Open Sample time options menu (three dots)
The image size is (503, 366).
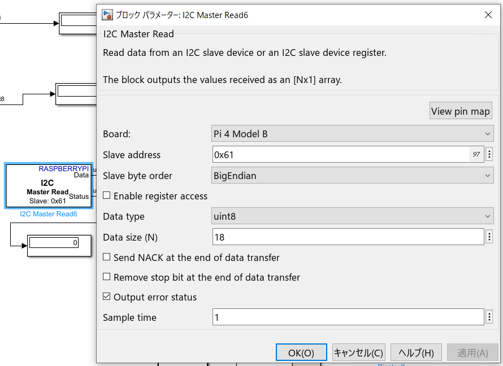pos(489,317)
